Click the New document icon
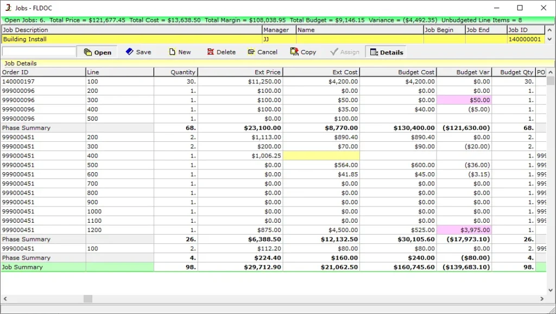This screenshot has height=314, width=556. click(172, 52)
